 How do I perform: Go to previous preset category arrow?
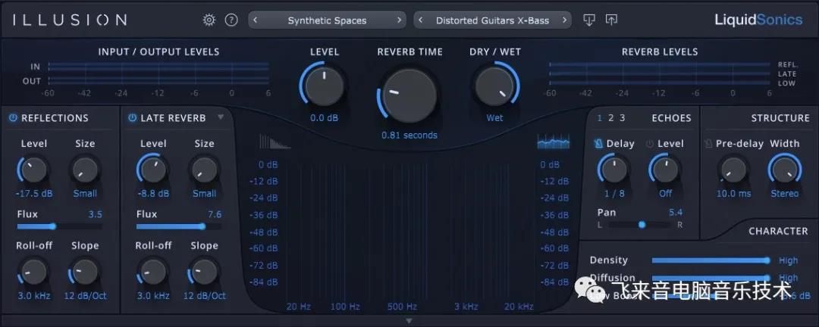pyautogui.click(x=255, y=20)
